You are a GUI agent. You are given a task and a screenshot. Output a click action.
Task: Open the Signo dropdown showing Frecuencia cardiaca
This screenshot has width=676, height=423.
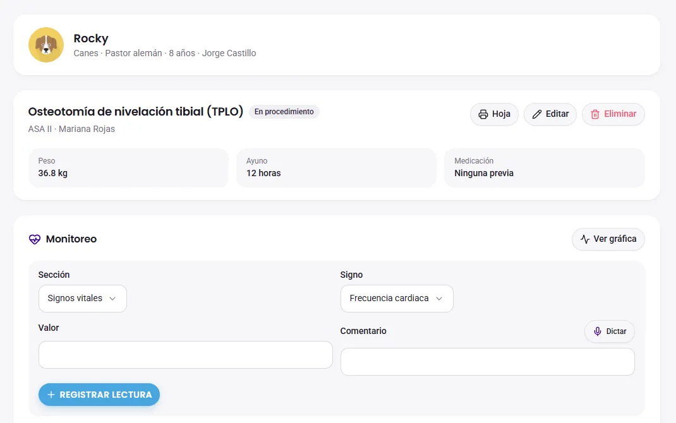[x=397, y=299]
